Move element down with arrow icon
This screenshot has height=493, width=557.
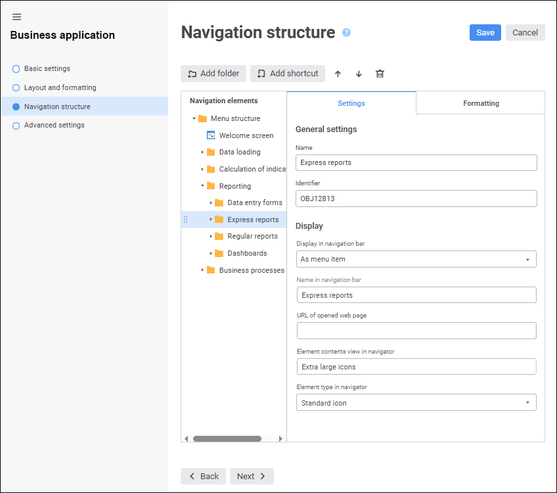point(359,74)
